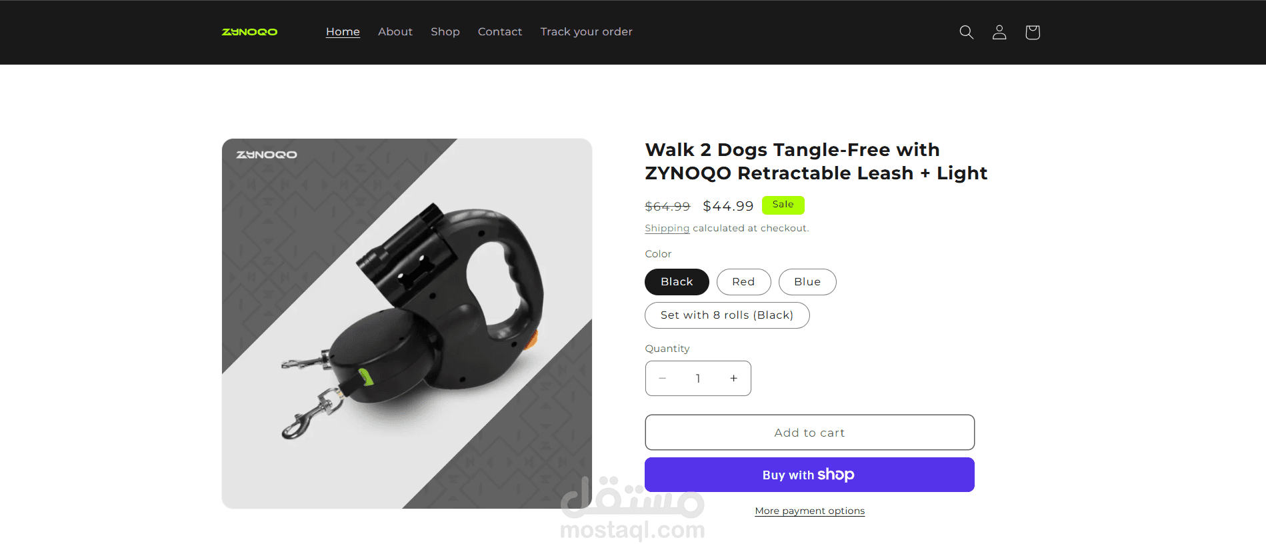
Task: Click the Add to cart button
Action: click(x=809, y=433)
